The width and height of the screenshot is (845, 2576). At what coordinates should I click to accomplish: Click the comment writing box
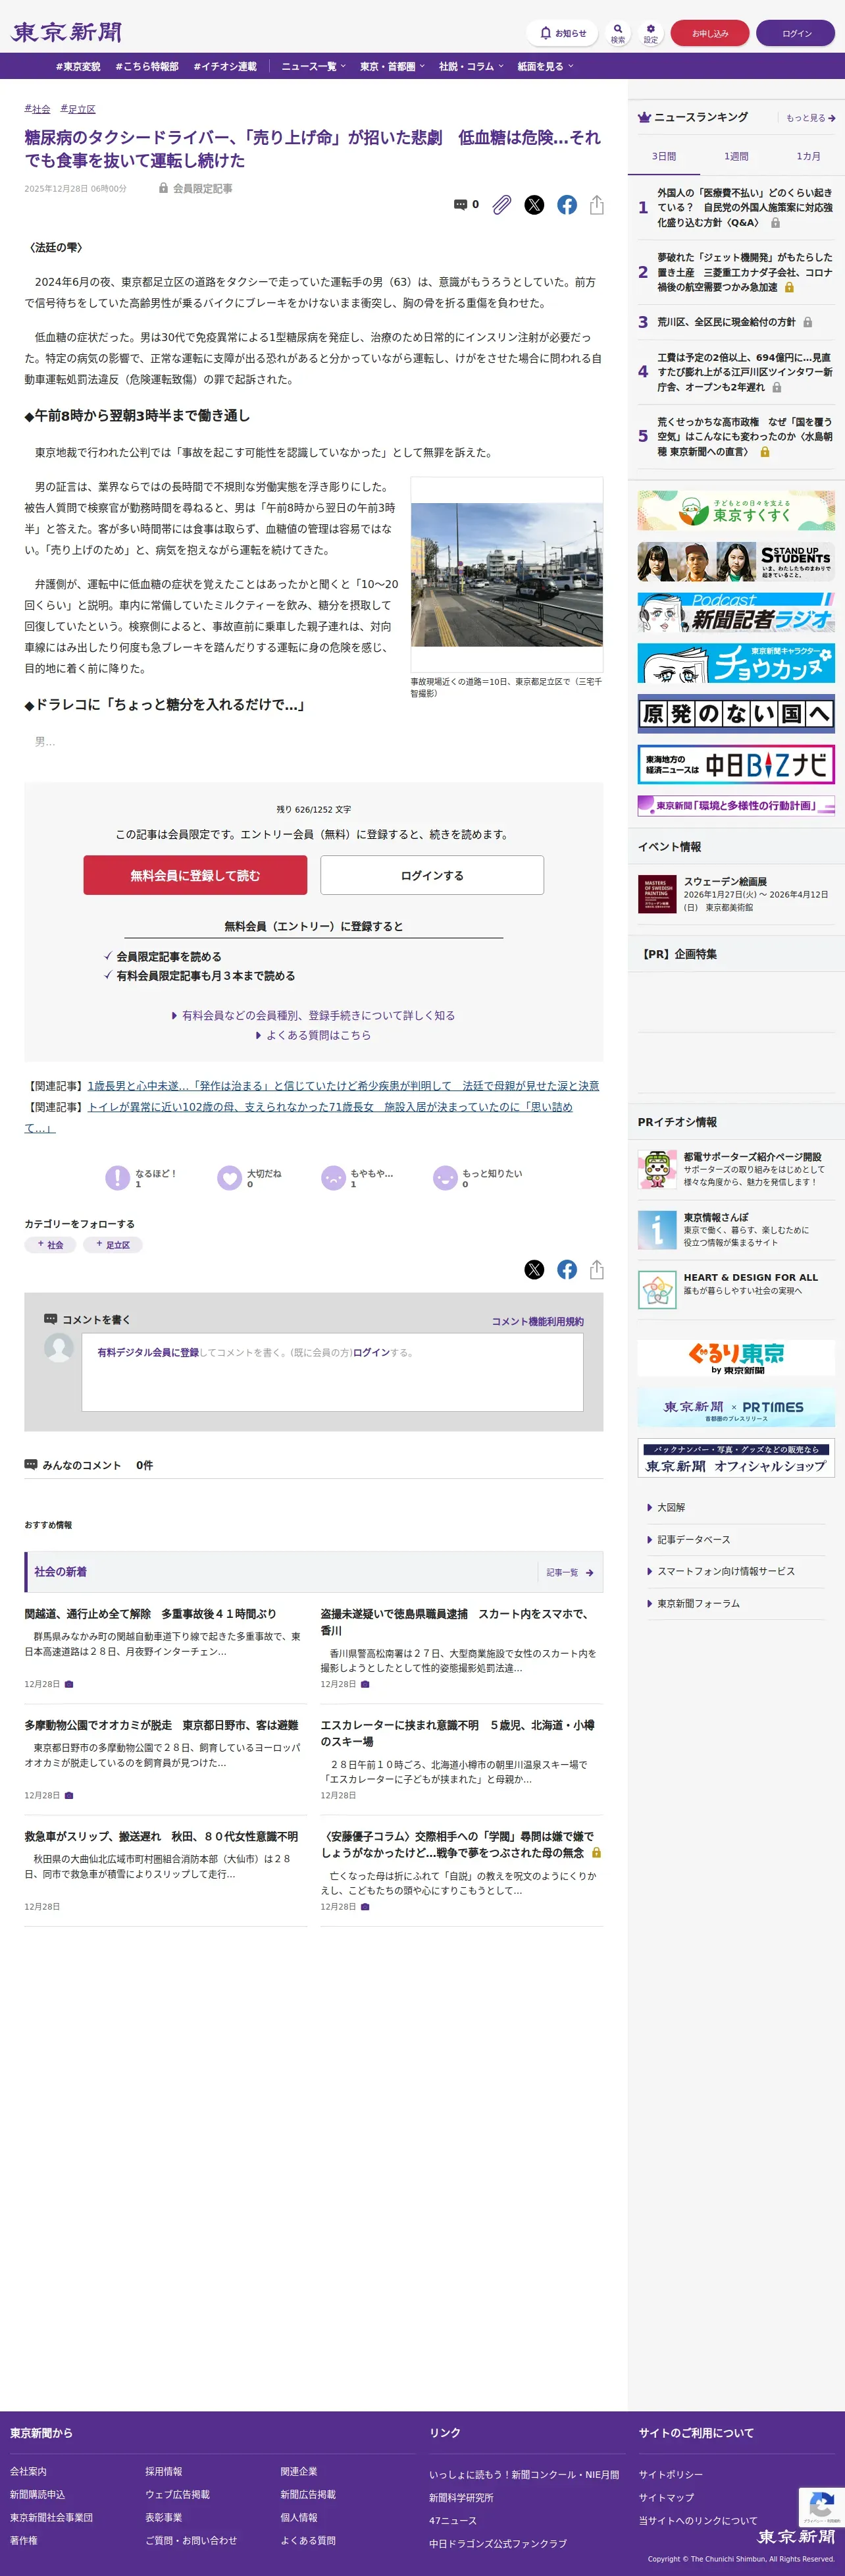tap(333, 1372)
